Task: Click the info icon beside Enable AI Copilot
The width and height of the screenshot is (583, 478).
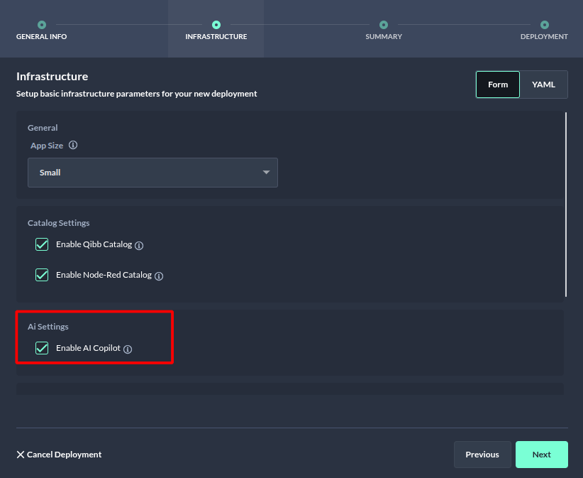Action: [128, 349]
